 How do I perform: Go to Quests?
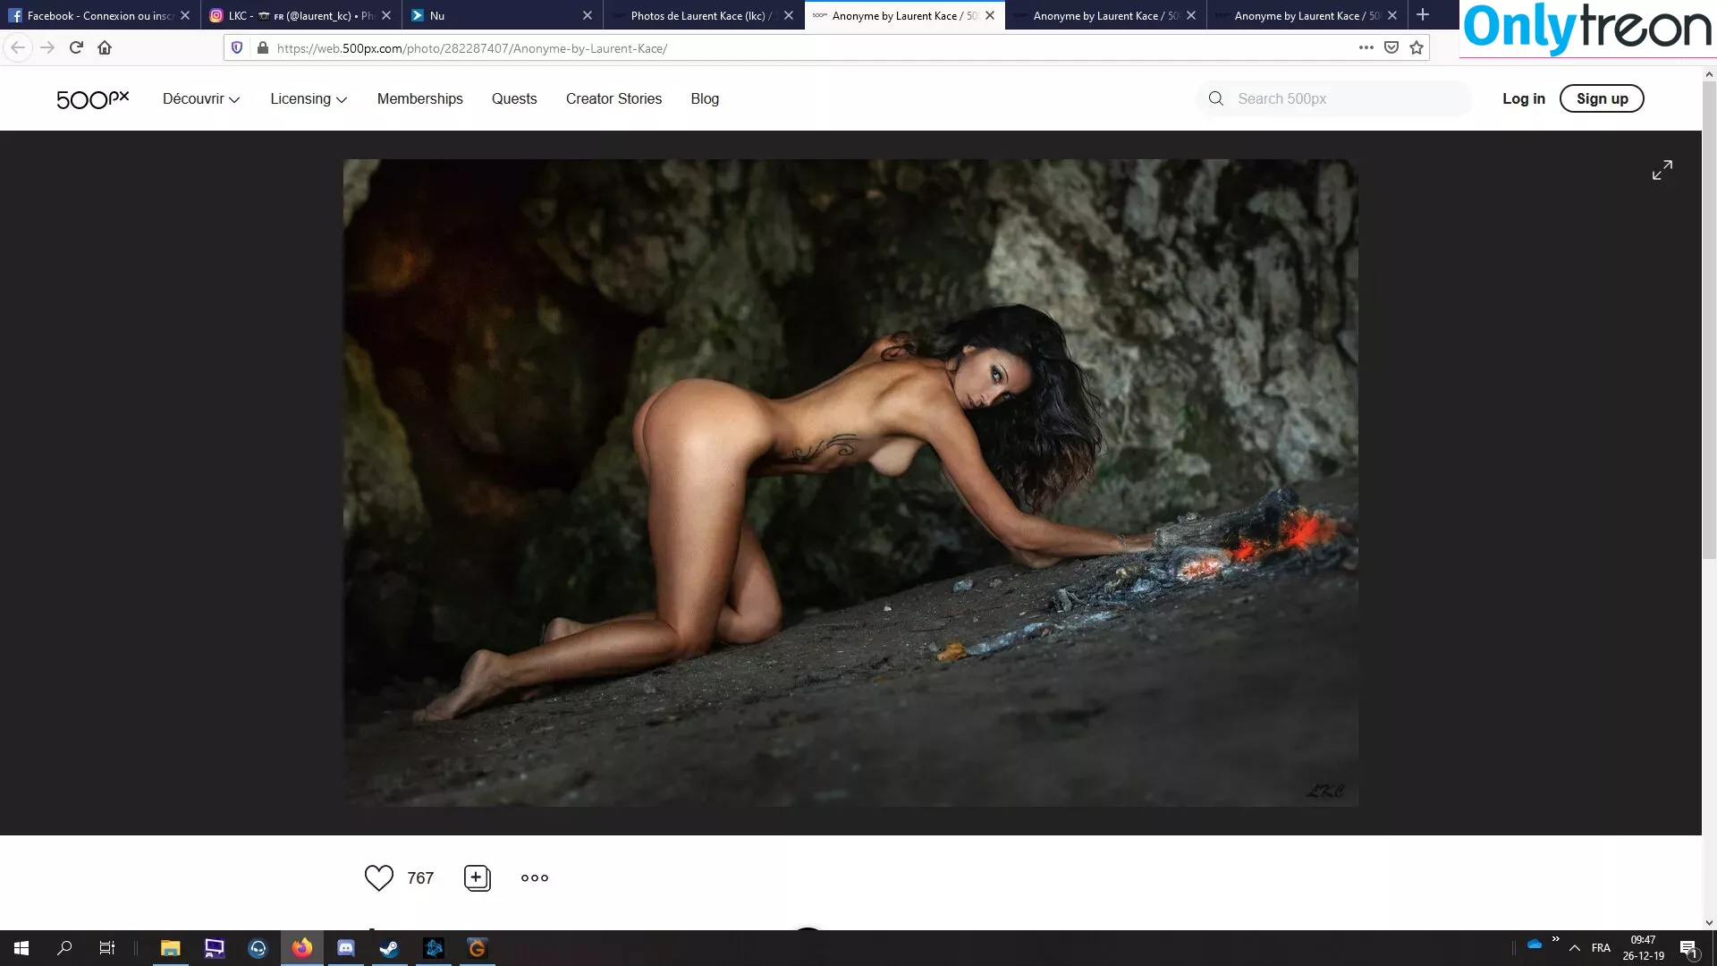(514, 99)
